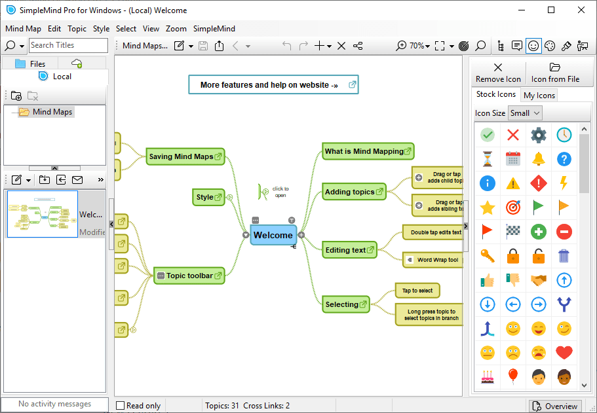Open the style palette panel icon
The width and height of the screenshot is (597, 413).
pos(549,46)
